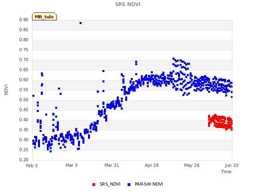Click the 0.80 y-axis tick label
This screenshot has height=192, width=256.
(24, 40)
